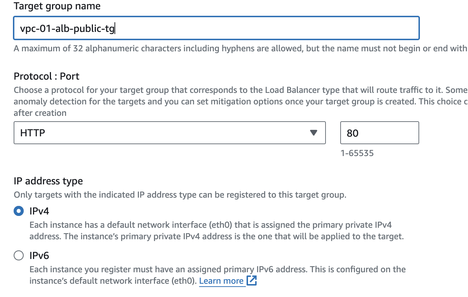This screenshot has height=297, width=468.
Task: Select the IPv4 radio button
Action: pyautogui.click(x=18, y=211)
